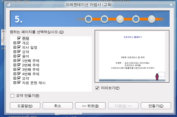Screen dimensions: 177x117
Task: Expand the 용어 tree node
Action: (x=15, y=56)
